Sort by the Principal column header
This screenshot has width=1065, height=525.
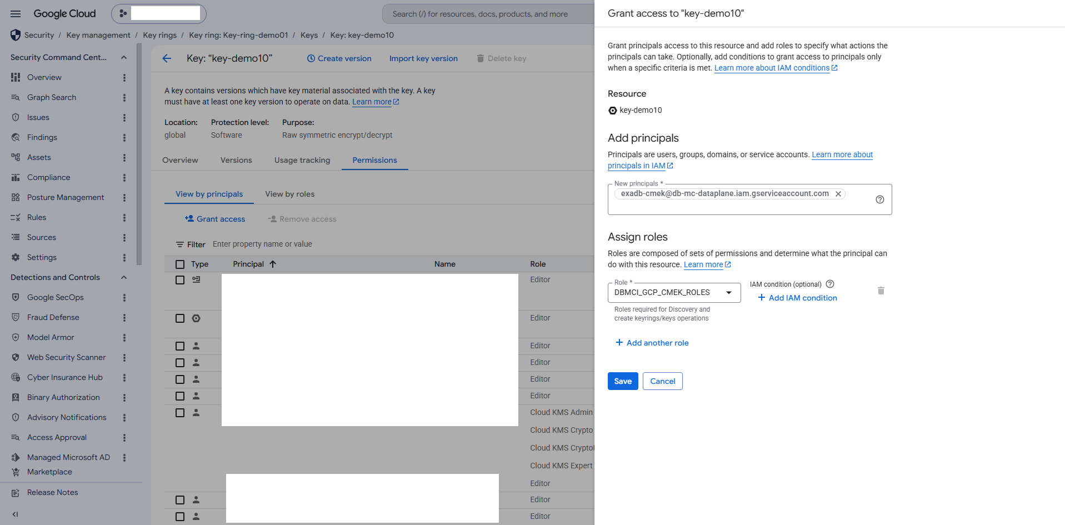coord(254,264)
